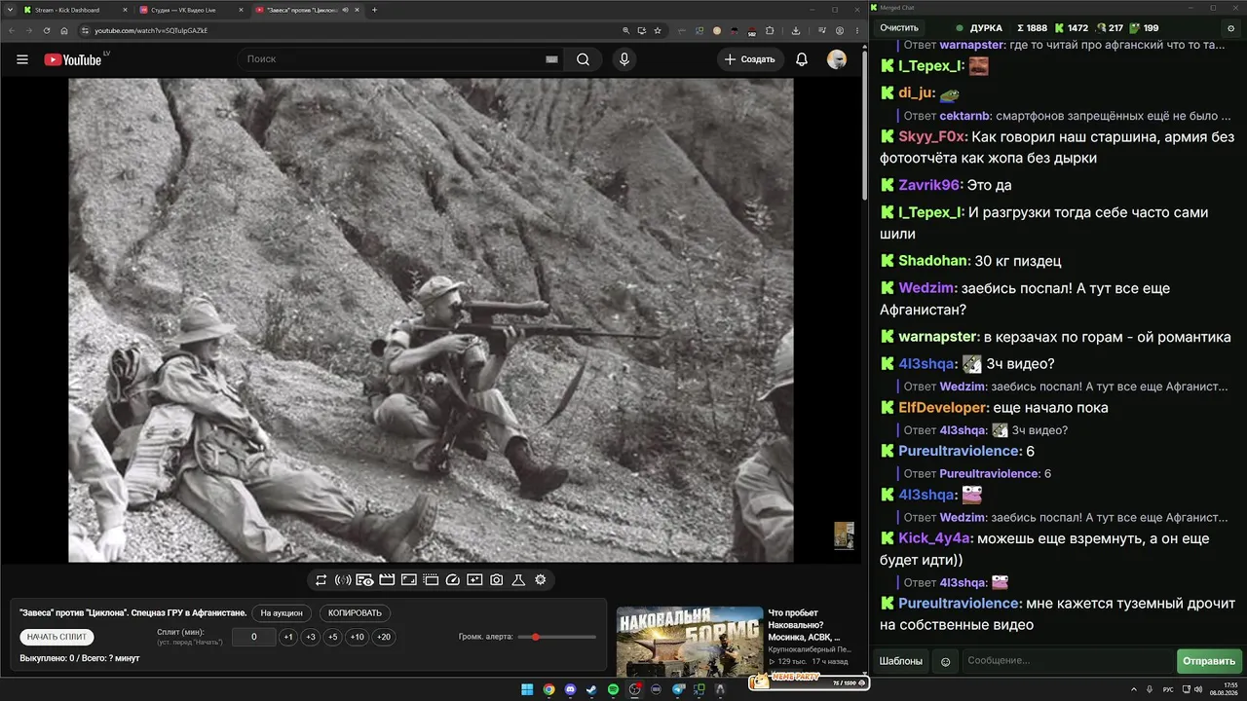Send the chat message with Отправить
Viewport: 1247px width, 701px height.
click(x=1209, y=661)
